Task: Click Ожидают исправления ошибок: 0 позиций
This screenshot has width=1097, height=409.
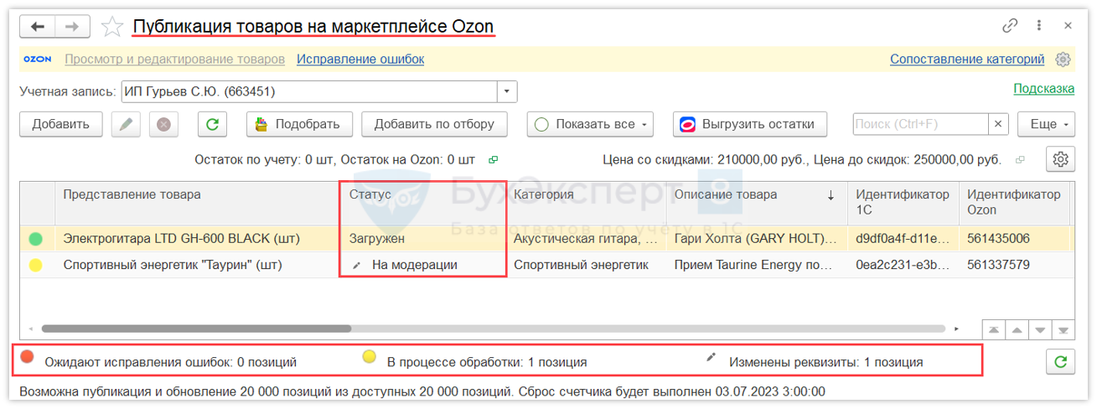Action: (170, 363)
